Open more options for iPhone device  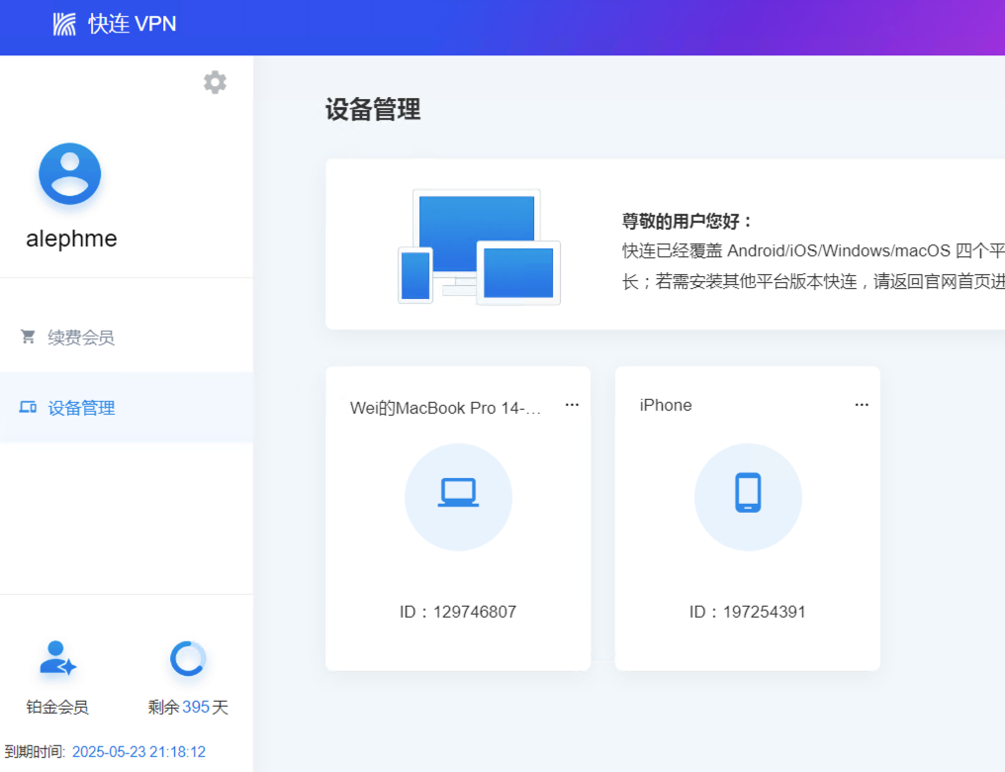(862, 405)
